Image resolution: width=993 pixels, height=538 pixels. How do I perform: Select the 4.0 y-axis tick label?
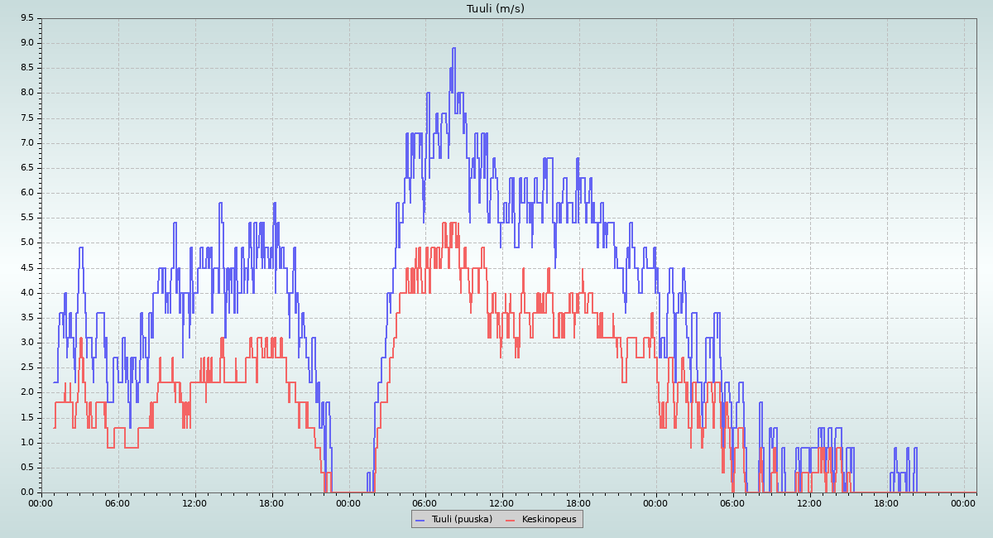(x=26, y=292)
